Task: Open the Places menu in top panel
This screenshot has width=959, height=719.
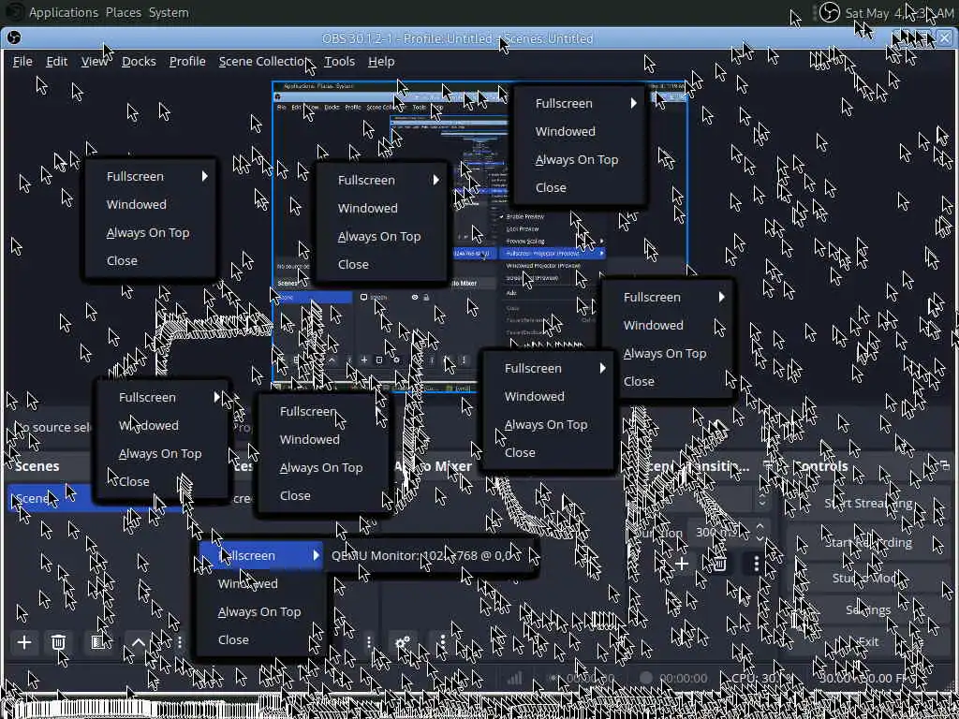Action: 124,12
